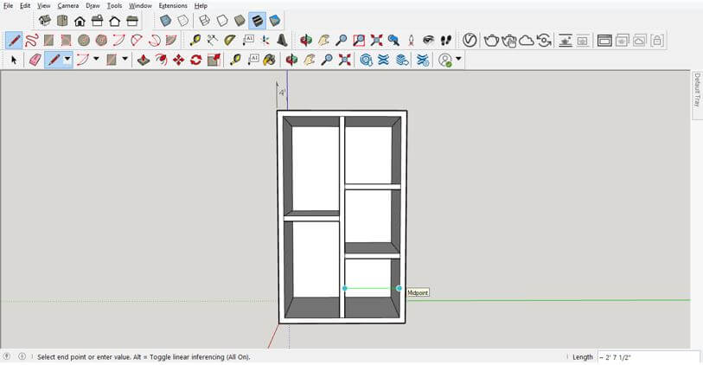The width and height of the screenshot is (703, 365).
Task: Open Extension Manager
Action: click(423, 60)
